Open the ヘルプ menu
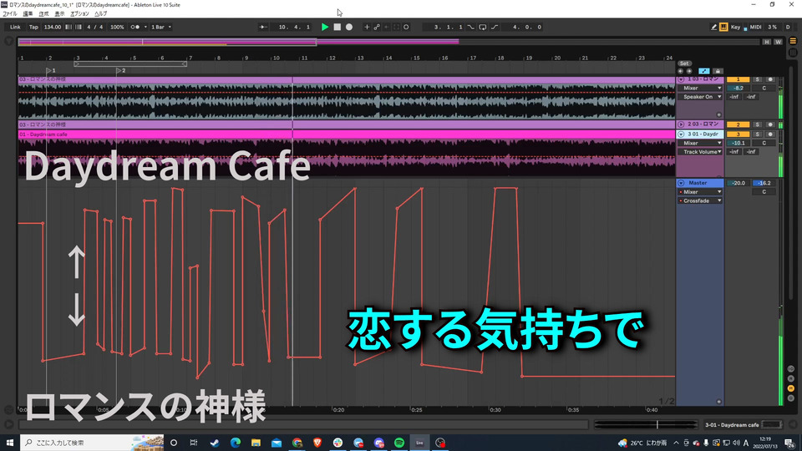 coord(101,14)
